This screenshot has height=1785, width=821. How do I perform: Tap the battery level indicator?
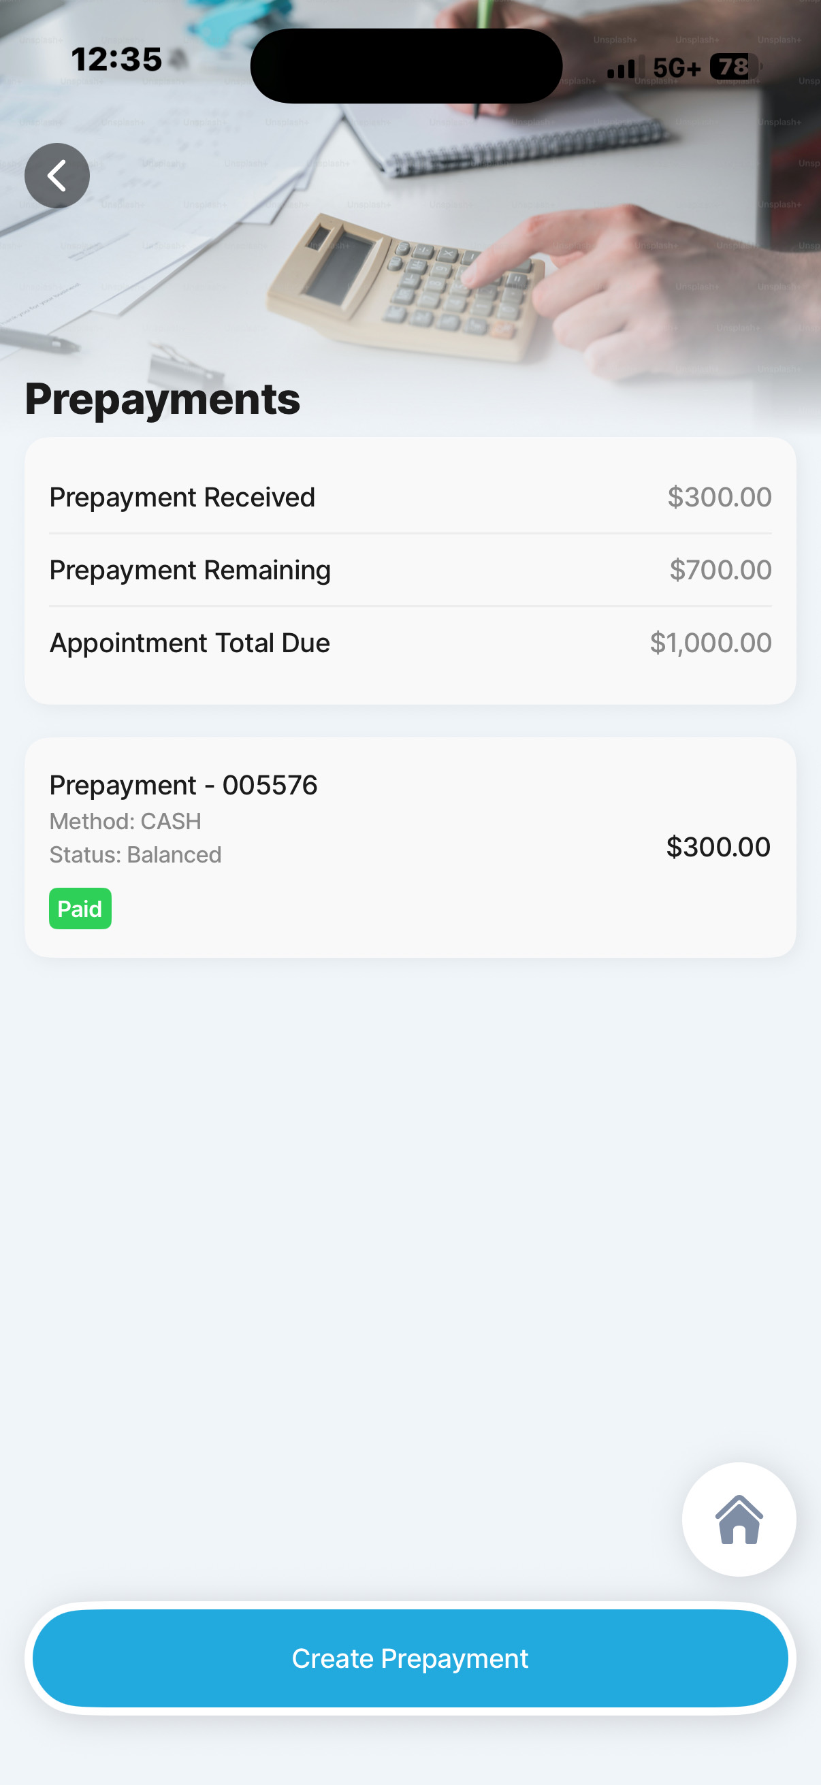(x=735, y=67)
